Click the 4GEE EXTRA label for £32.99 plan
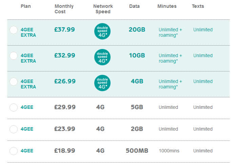This screenshot has width=234, height=166. click(x=28, y=58)
